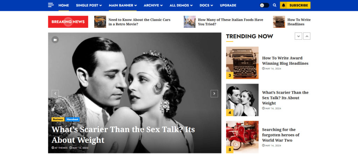Expand the Archive dropdown menu

pyautogui.click(x=153, y=5)
